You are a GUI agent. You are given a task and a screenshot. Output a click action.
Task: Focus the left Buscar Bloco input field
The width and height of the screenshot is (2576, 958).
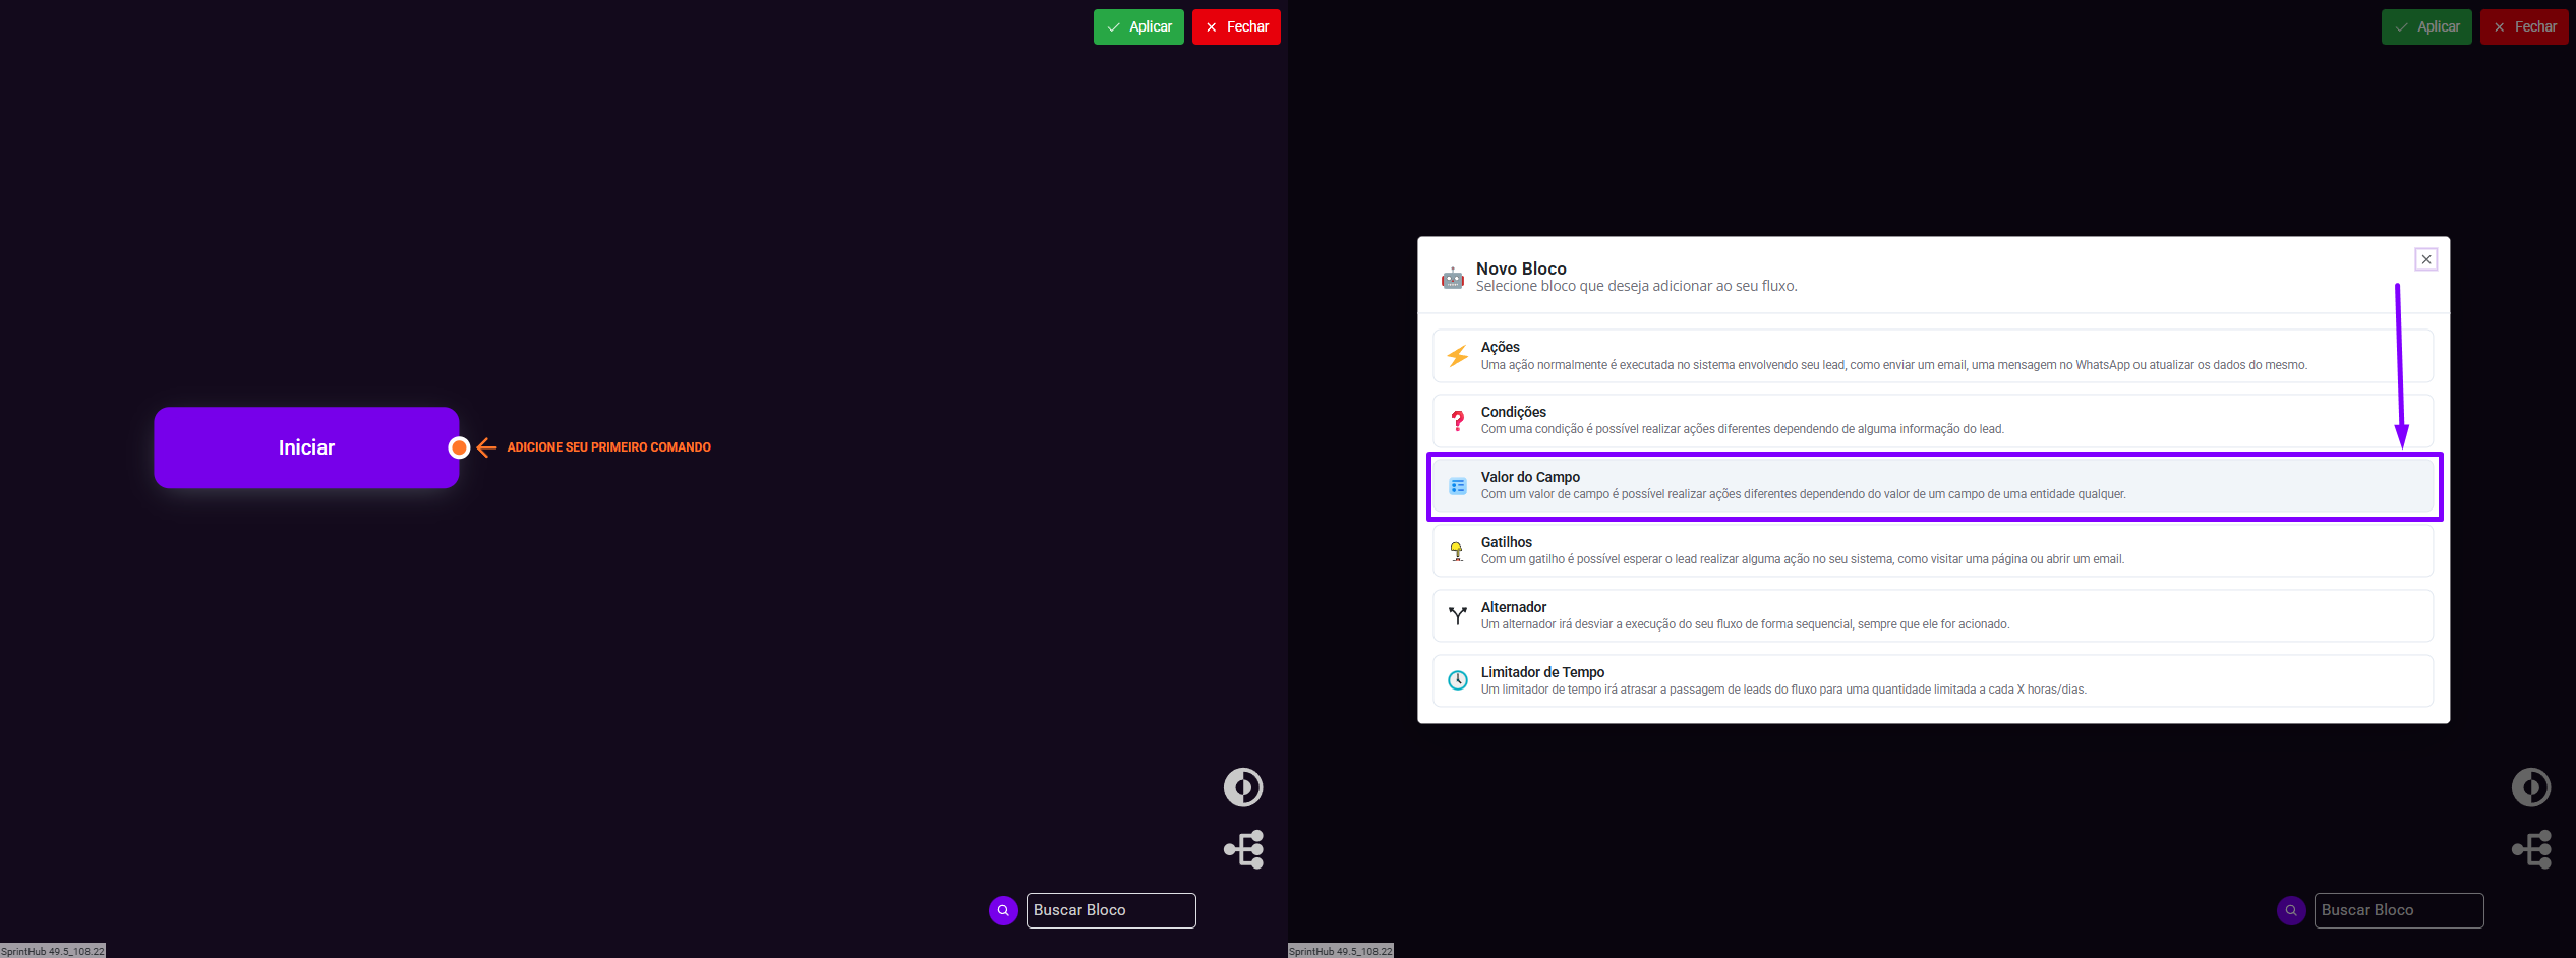(x=1110, y=910)
